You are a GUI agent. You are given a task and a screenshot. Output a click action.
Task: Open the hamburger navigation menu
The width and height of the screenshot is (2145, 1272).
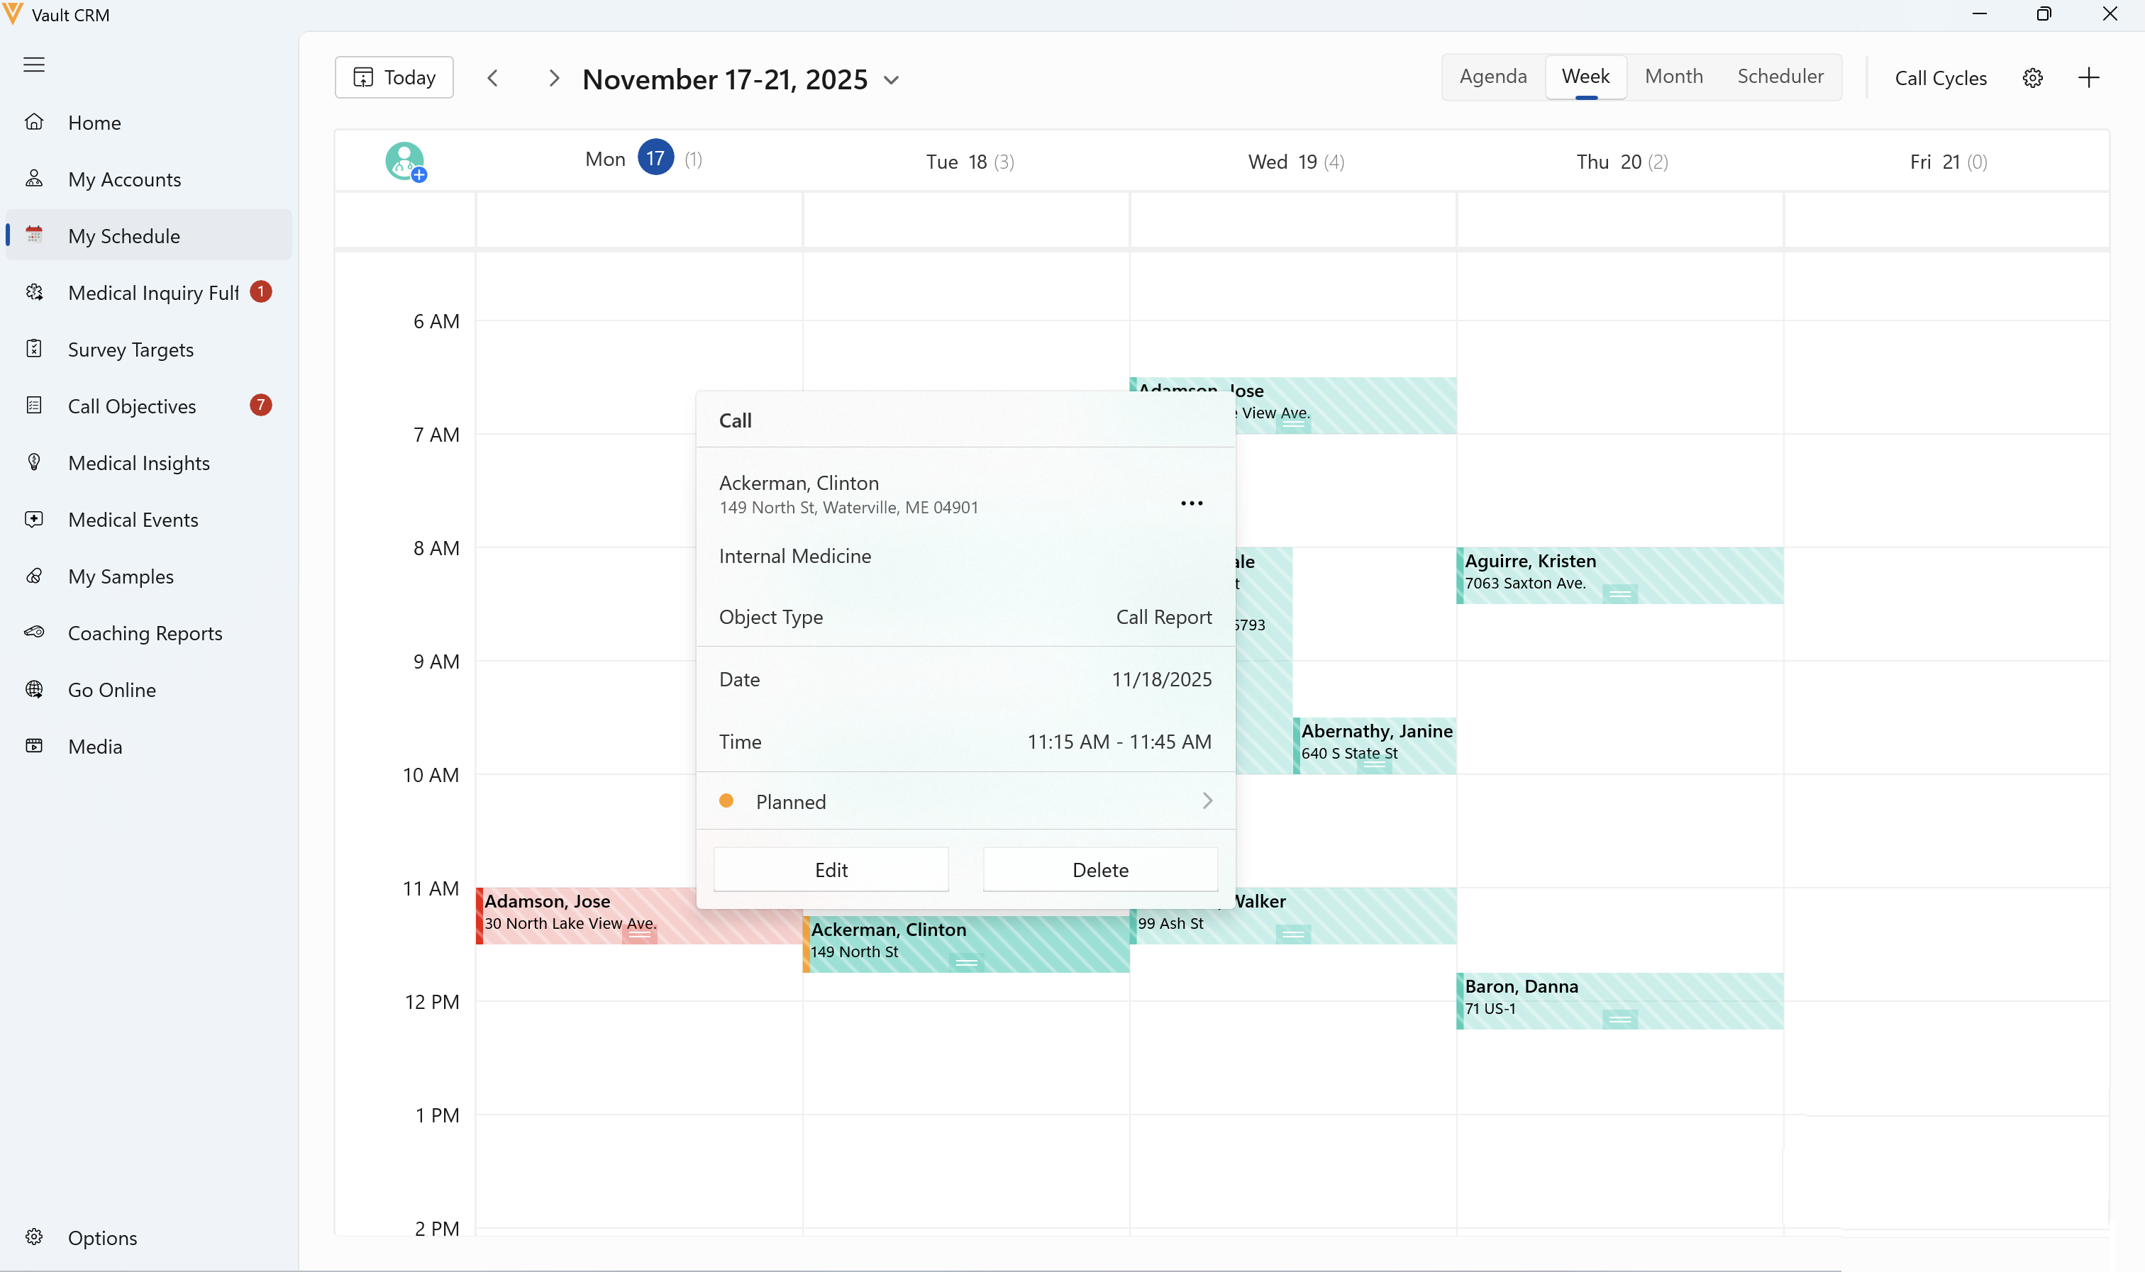(34, 65)
